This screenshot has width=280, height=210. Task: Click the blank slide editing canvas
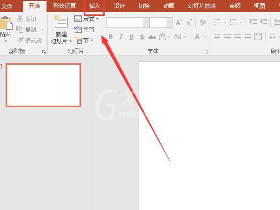tap(209, 136)
